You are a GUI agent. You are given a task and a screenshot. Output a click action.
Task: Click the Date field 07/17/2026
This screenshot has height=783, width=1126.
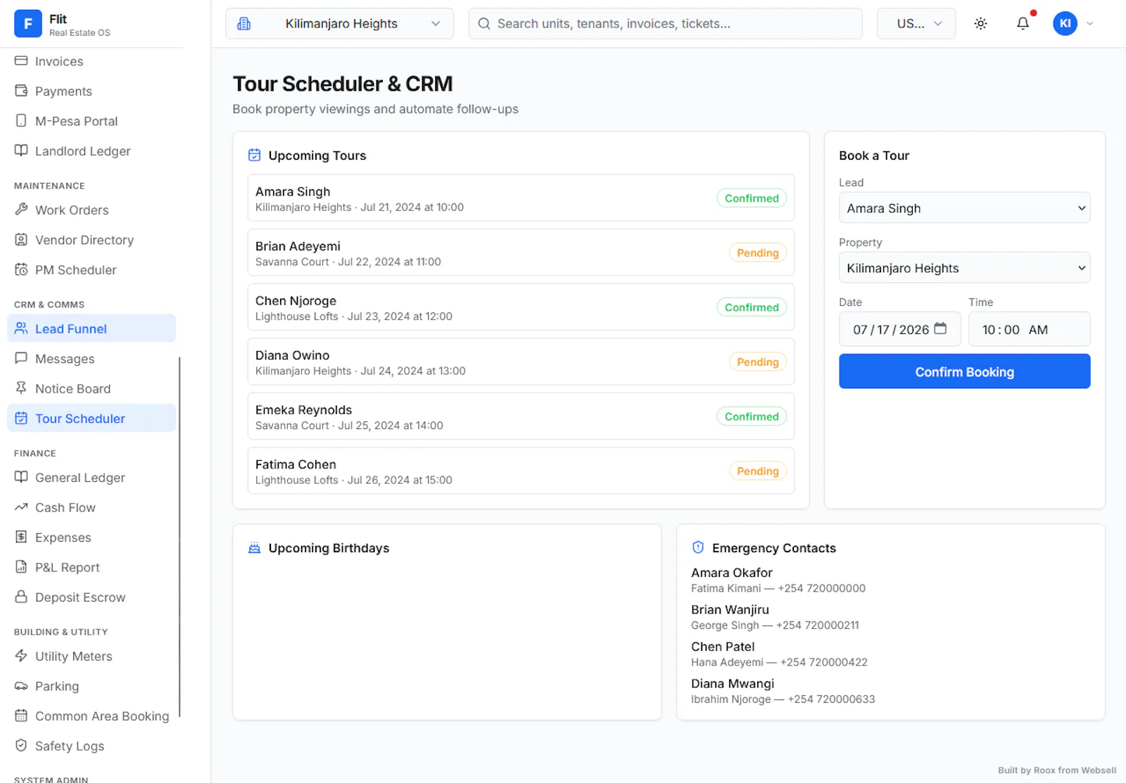899,329
